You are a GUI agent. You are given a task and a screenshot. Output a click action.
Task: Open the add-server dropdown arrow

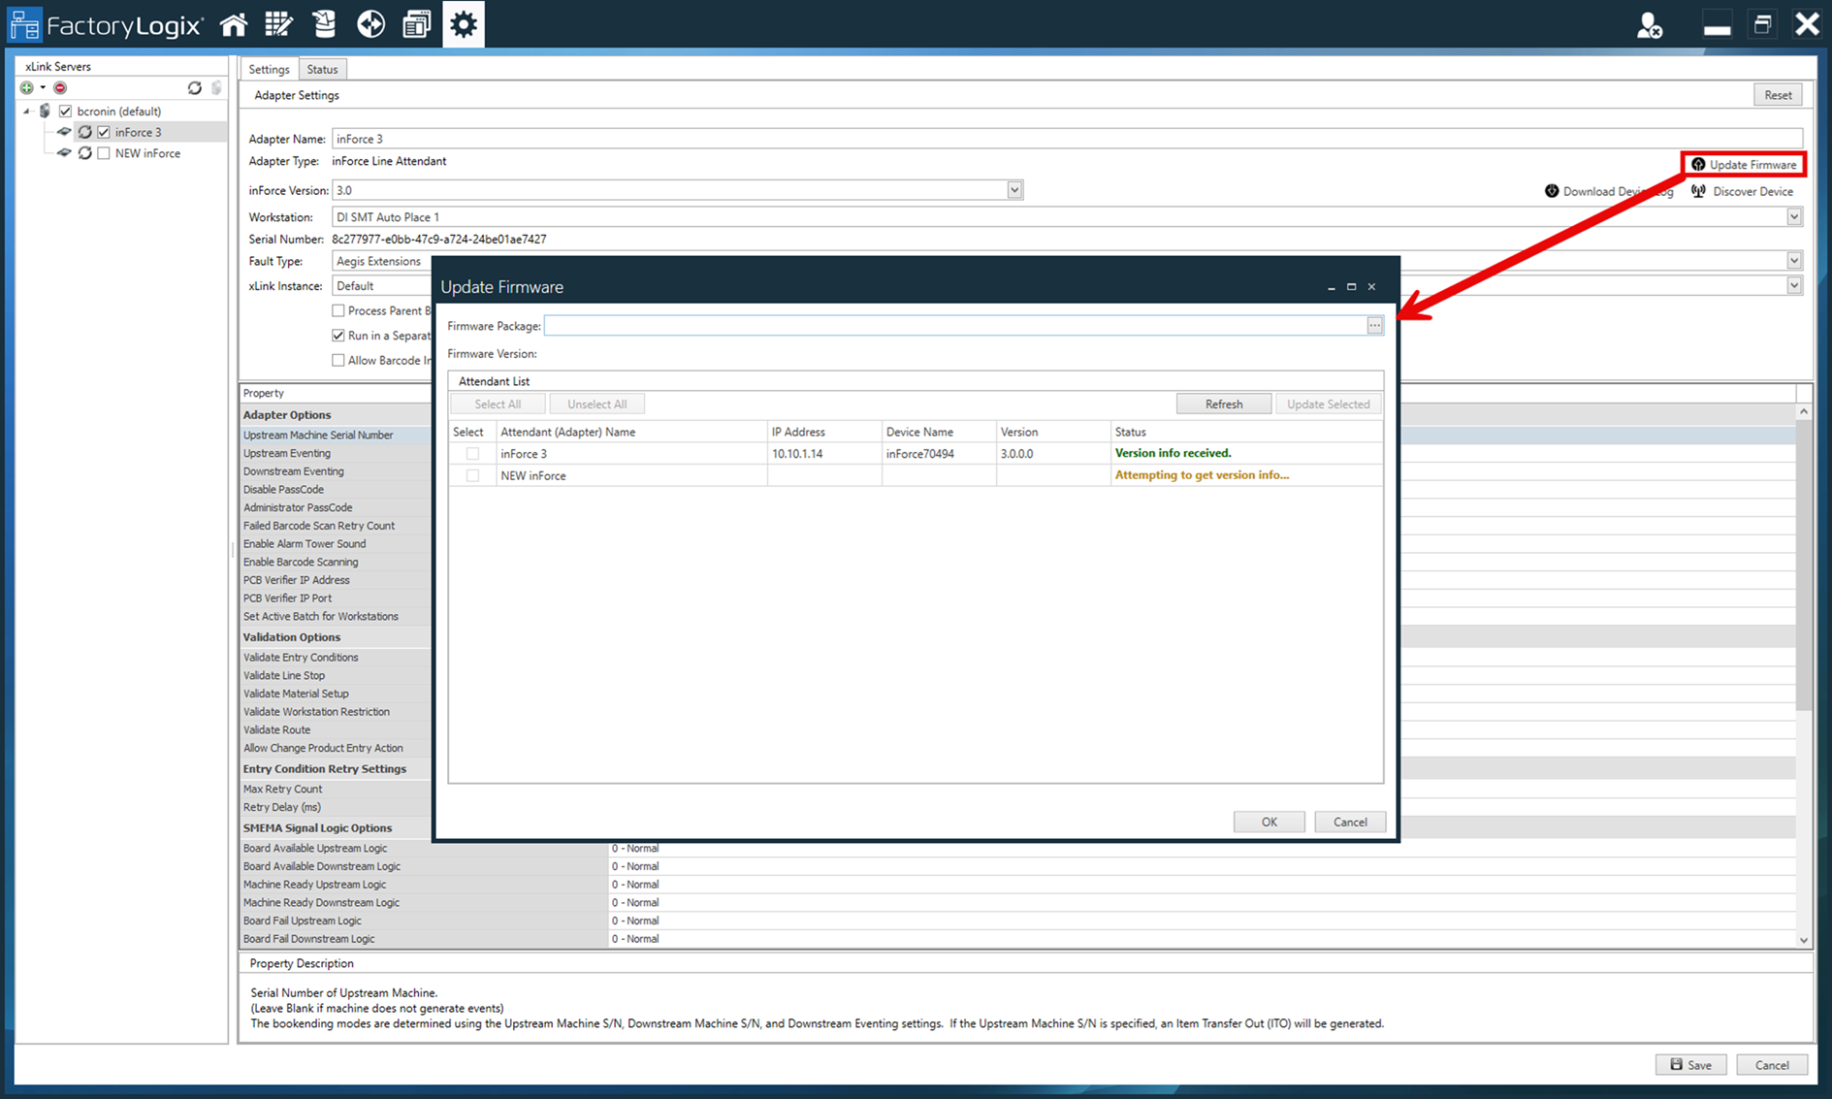pos(43,88)
